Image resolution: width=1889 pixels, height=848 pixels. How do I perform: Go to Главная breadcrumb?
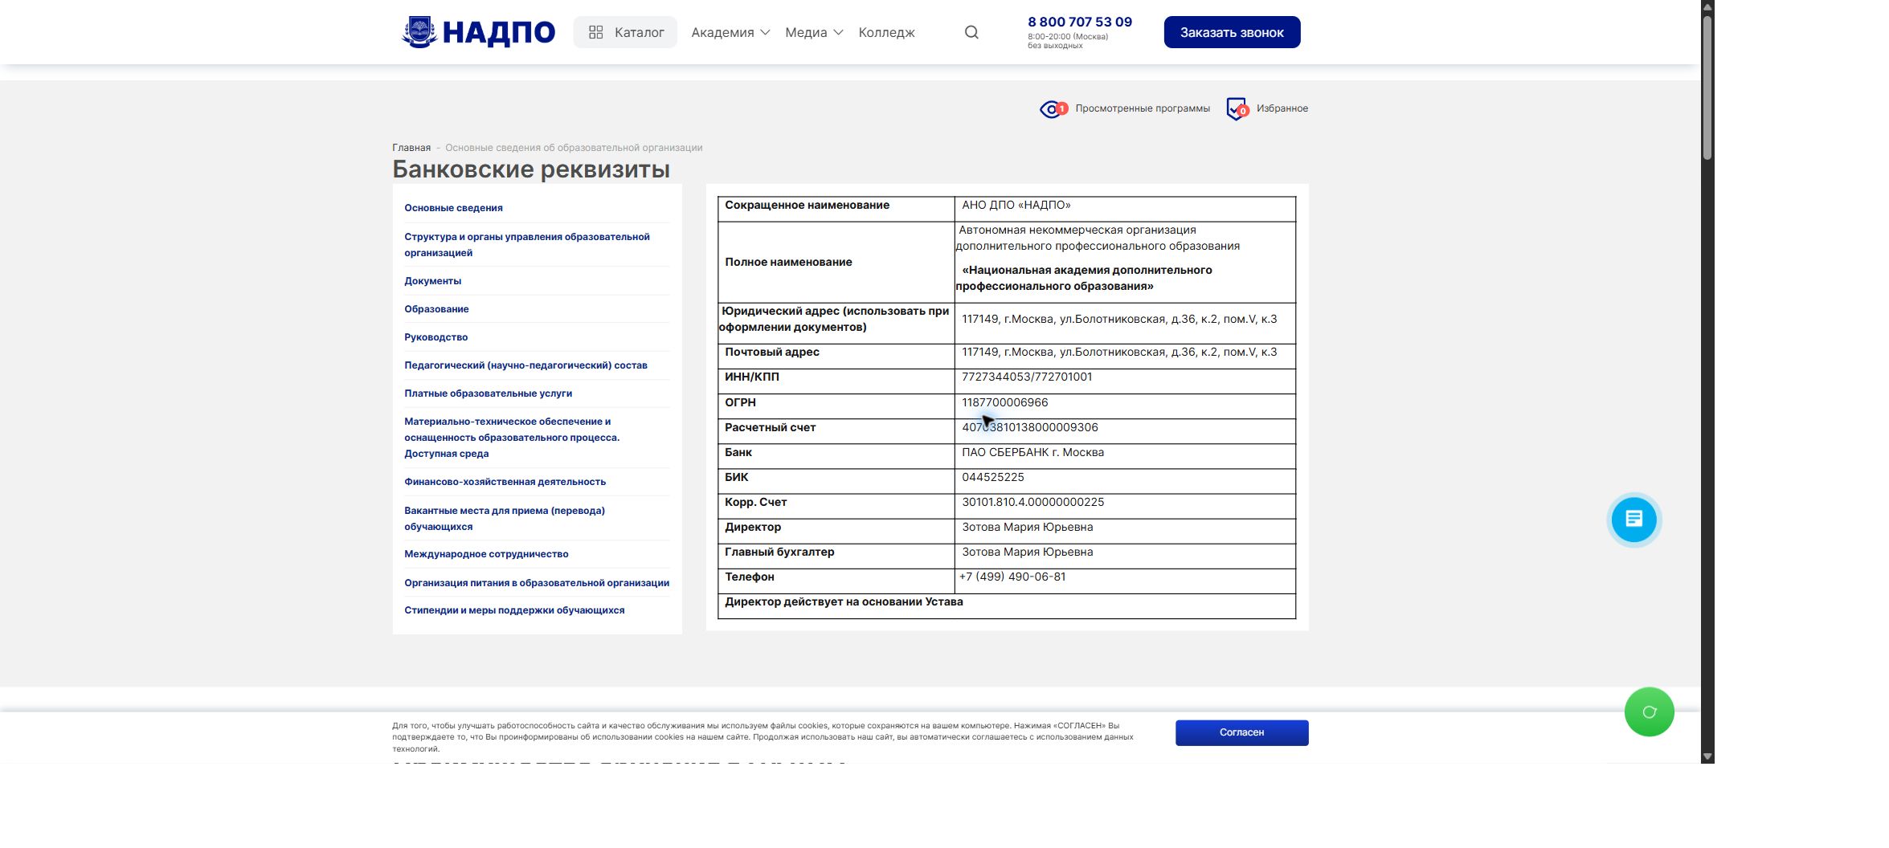pos(411,148)
